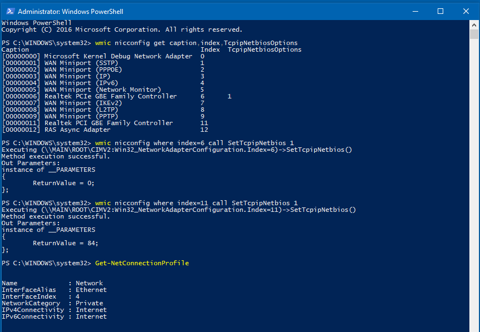
Task: Click the TcpipNetbiosOptions column header text
Action: tap(265, 49)
